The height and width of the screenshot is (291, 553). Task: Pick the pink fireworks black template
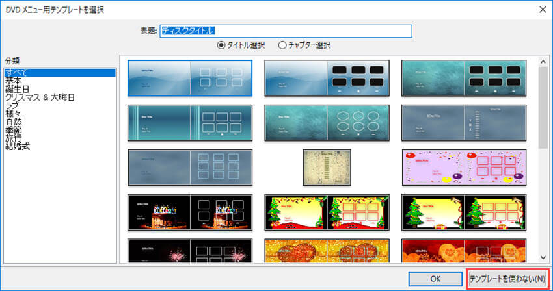(x=190, y=251)
